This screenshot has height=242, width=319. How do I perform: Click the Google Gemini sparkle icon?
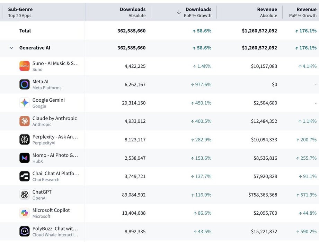point(25,103)
